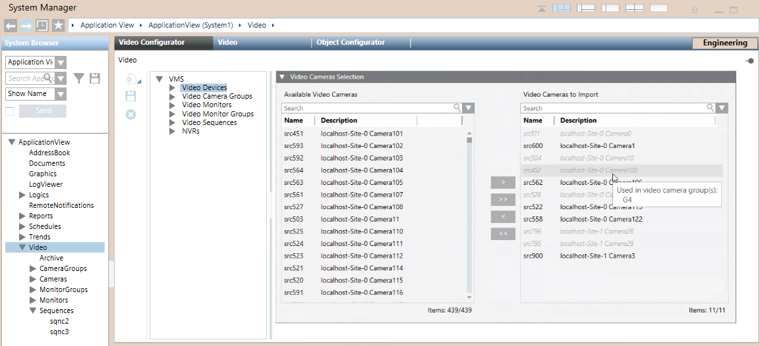Tick the checkbox next to Send
This screenshot has width=760, height=346.
[x=10, y=111]
